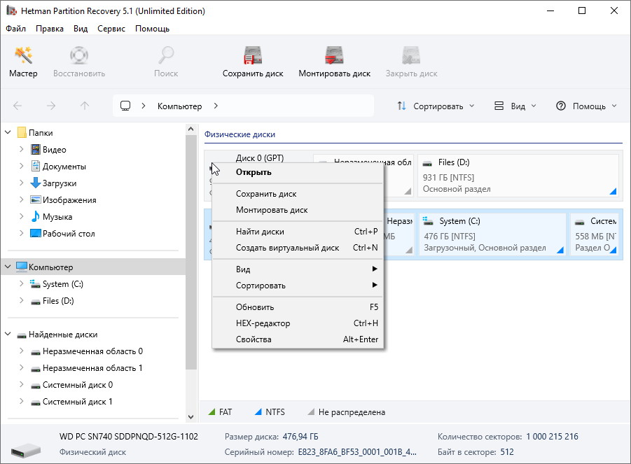Click the Восстановить toolbar icon
Image resolution: width=631 pixels, height=464 pixels.
[x=79, y=55]
